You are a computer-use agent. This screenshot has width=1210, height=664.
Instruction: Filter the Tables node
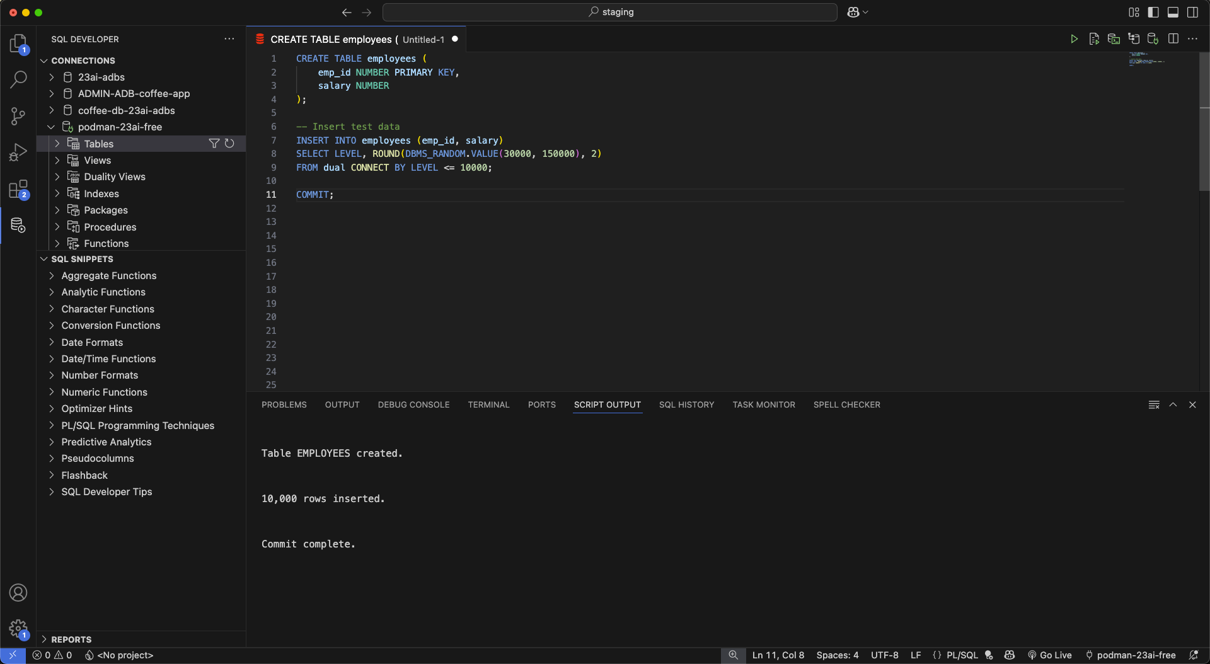tap(214, 144)
